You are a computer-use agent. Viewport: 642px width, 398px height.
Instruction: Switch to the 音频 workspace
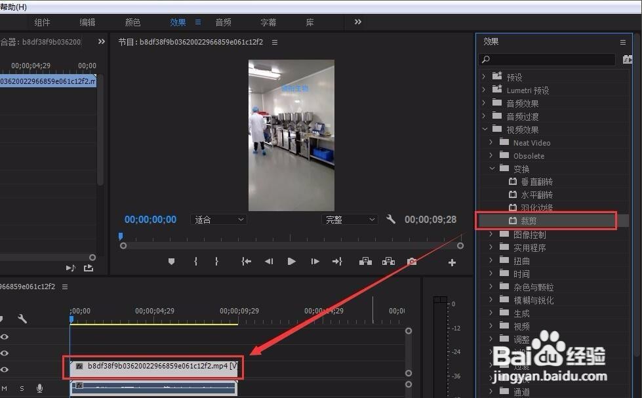(223, 22)
